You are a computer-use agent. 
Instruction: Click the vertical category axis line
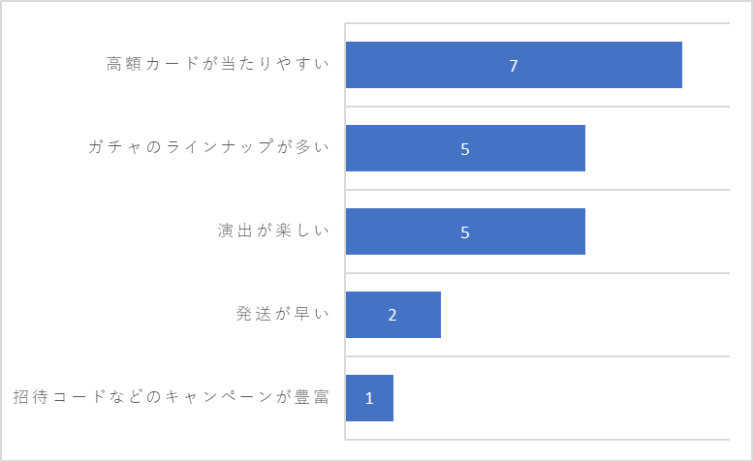click(345, 231)
